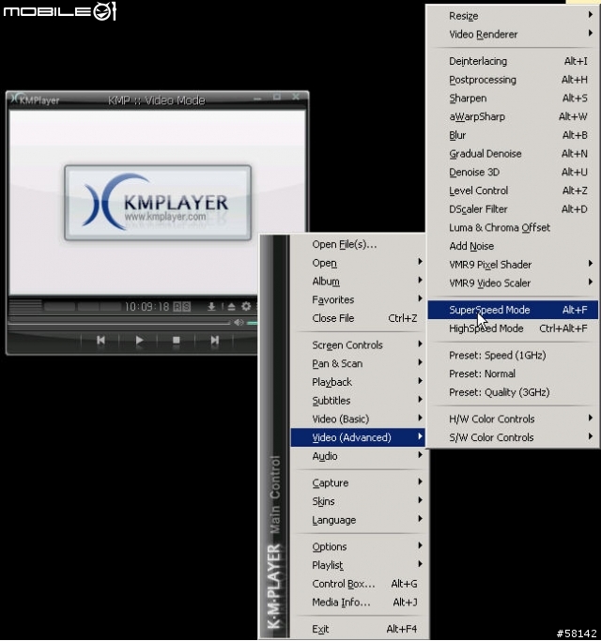Expand the Screen Controls submenu

click(358, 345)
